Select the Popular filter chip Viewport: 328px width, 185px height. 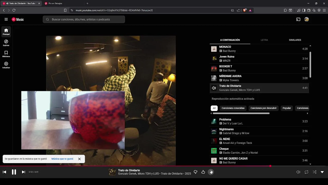click(287, 108)
